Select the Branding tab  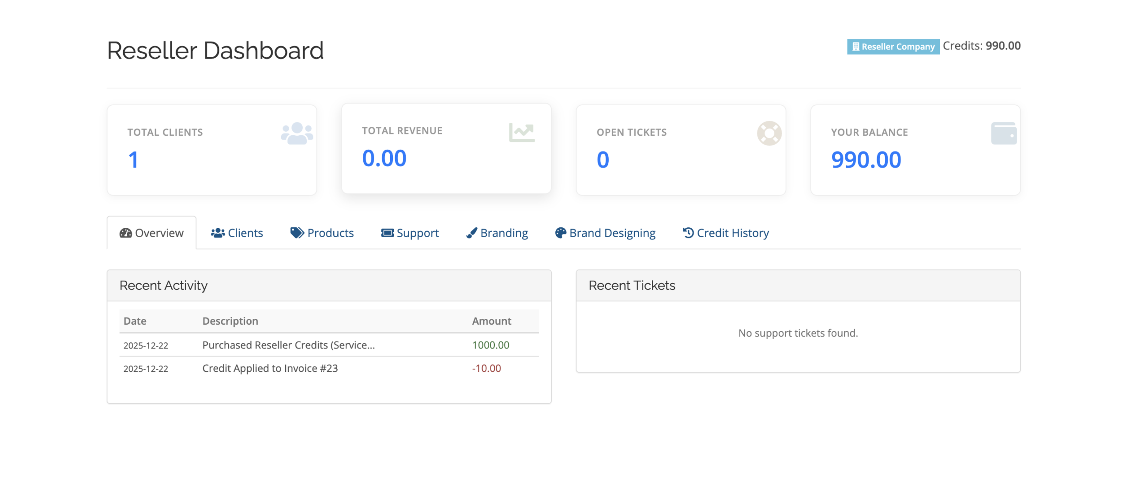point(497,233)
